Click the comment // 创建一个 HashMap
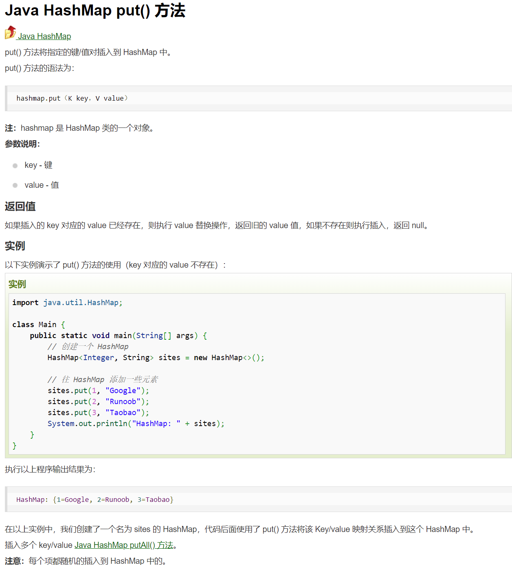The width and height of the screenshot is (512, 565). tap(88, 347)
